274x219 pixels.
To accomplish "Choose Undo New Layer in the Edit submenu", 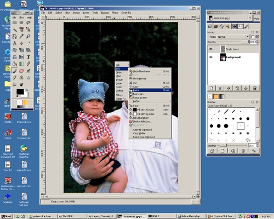I will click(x=150, y=71).
